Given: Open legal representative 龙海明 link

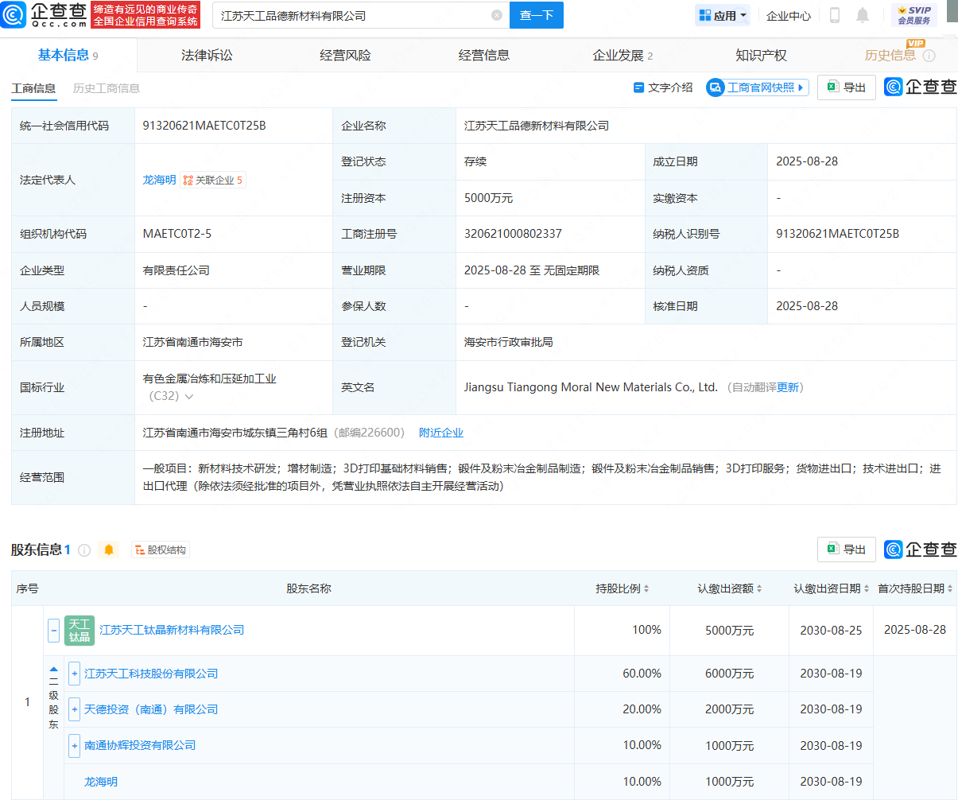Looking at the screenshot, I should pos(159,181).
